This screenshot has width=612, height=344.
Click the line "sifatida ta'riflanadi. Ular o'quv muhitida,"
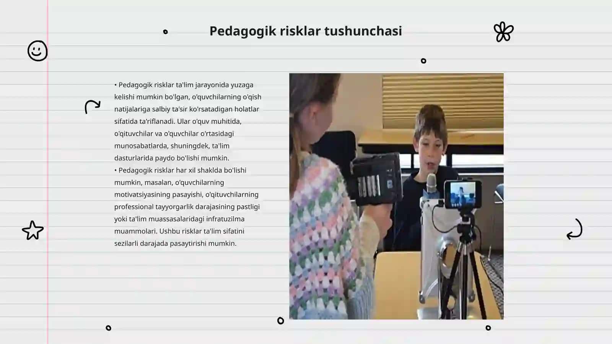178,122
